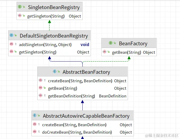Click the interface icon beside BeanFactory

[x=111, y=43]
